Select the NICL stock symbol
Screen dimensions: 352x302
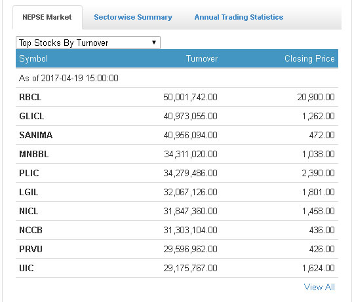pyautogui.click(x=29, y=211)
